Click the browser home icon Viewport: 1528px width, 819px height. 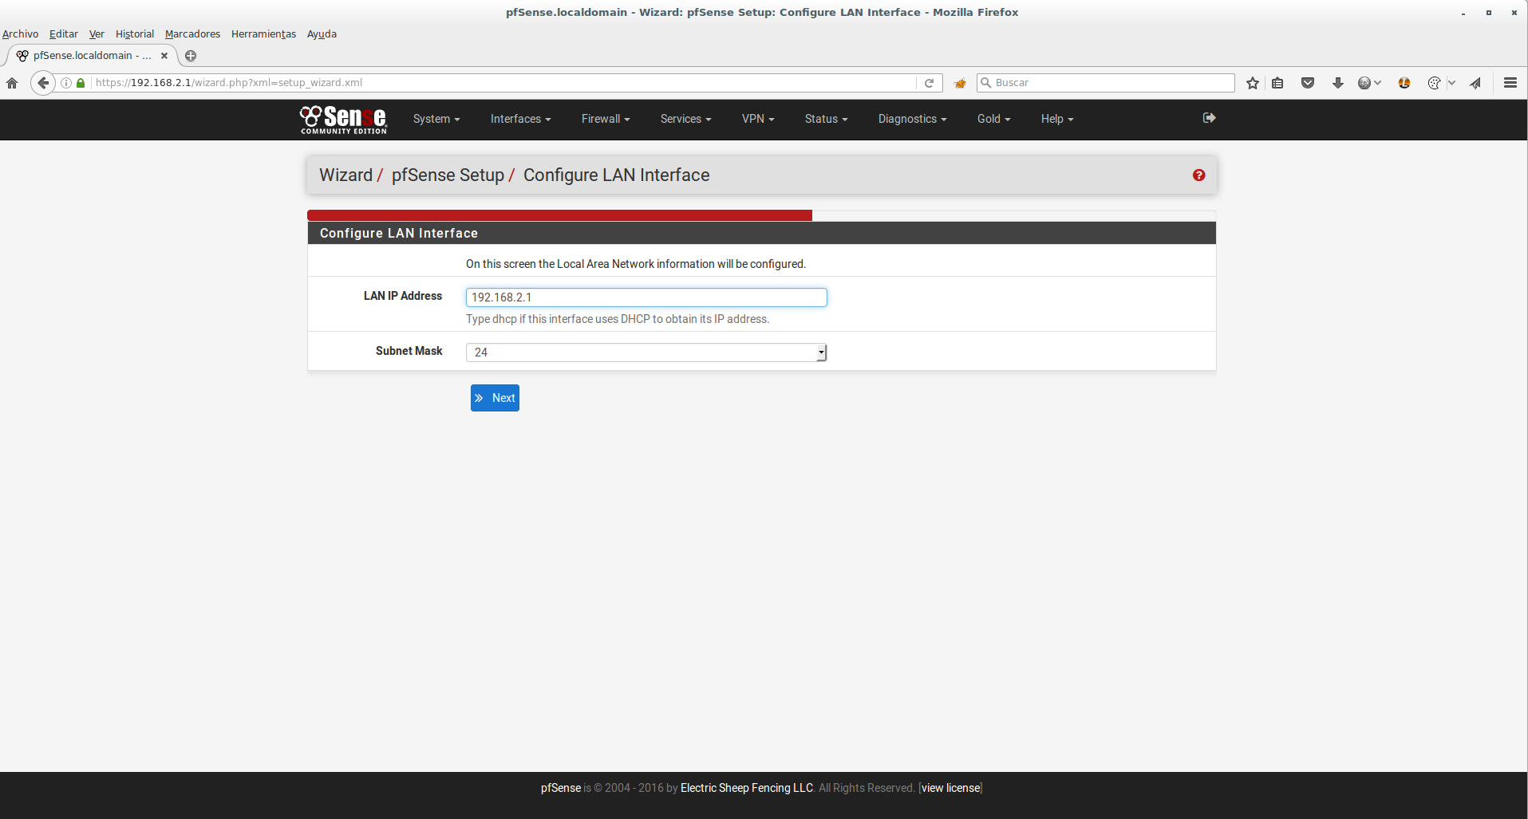coord(12,83)
